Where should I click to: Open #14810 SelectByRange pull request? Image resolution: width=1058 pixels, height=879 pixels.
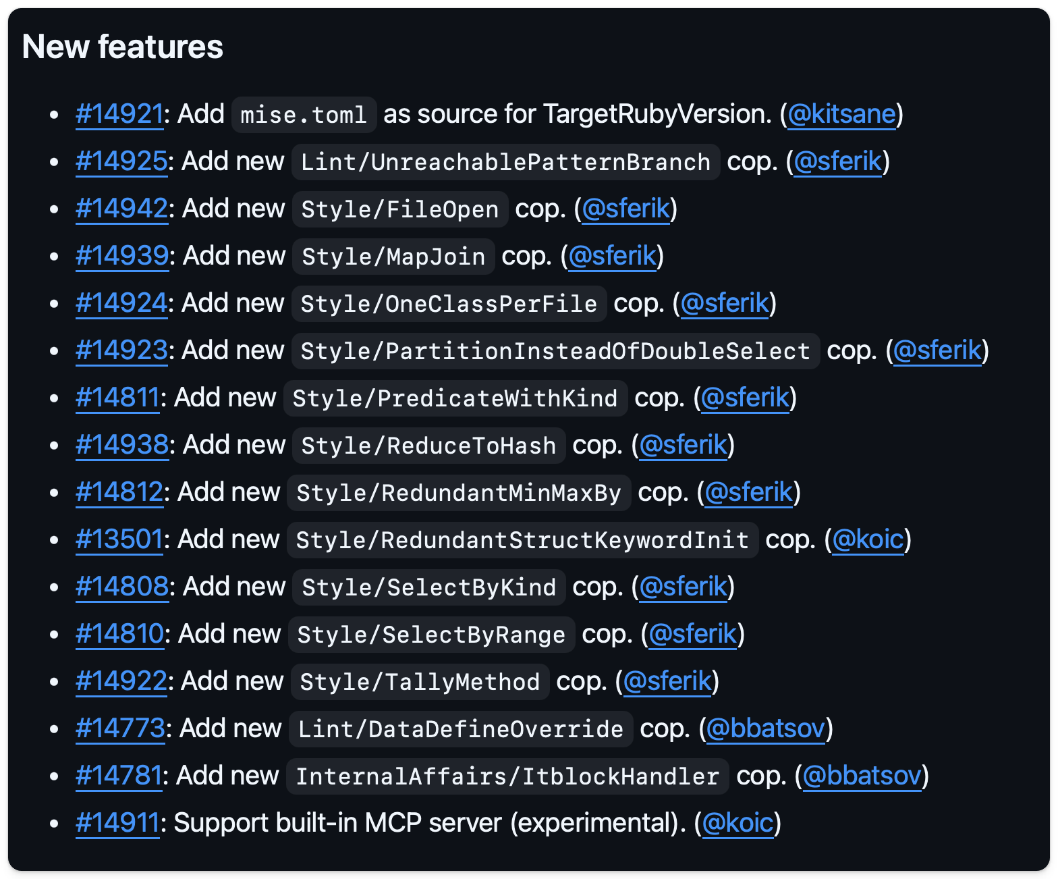click(x=119, y=634)
